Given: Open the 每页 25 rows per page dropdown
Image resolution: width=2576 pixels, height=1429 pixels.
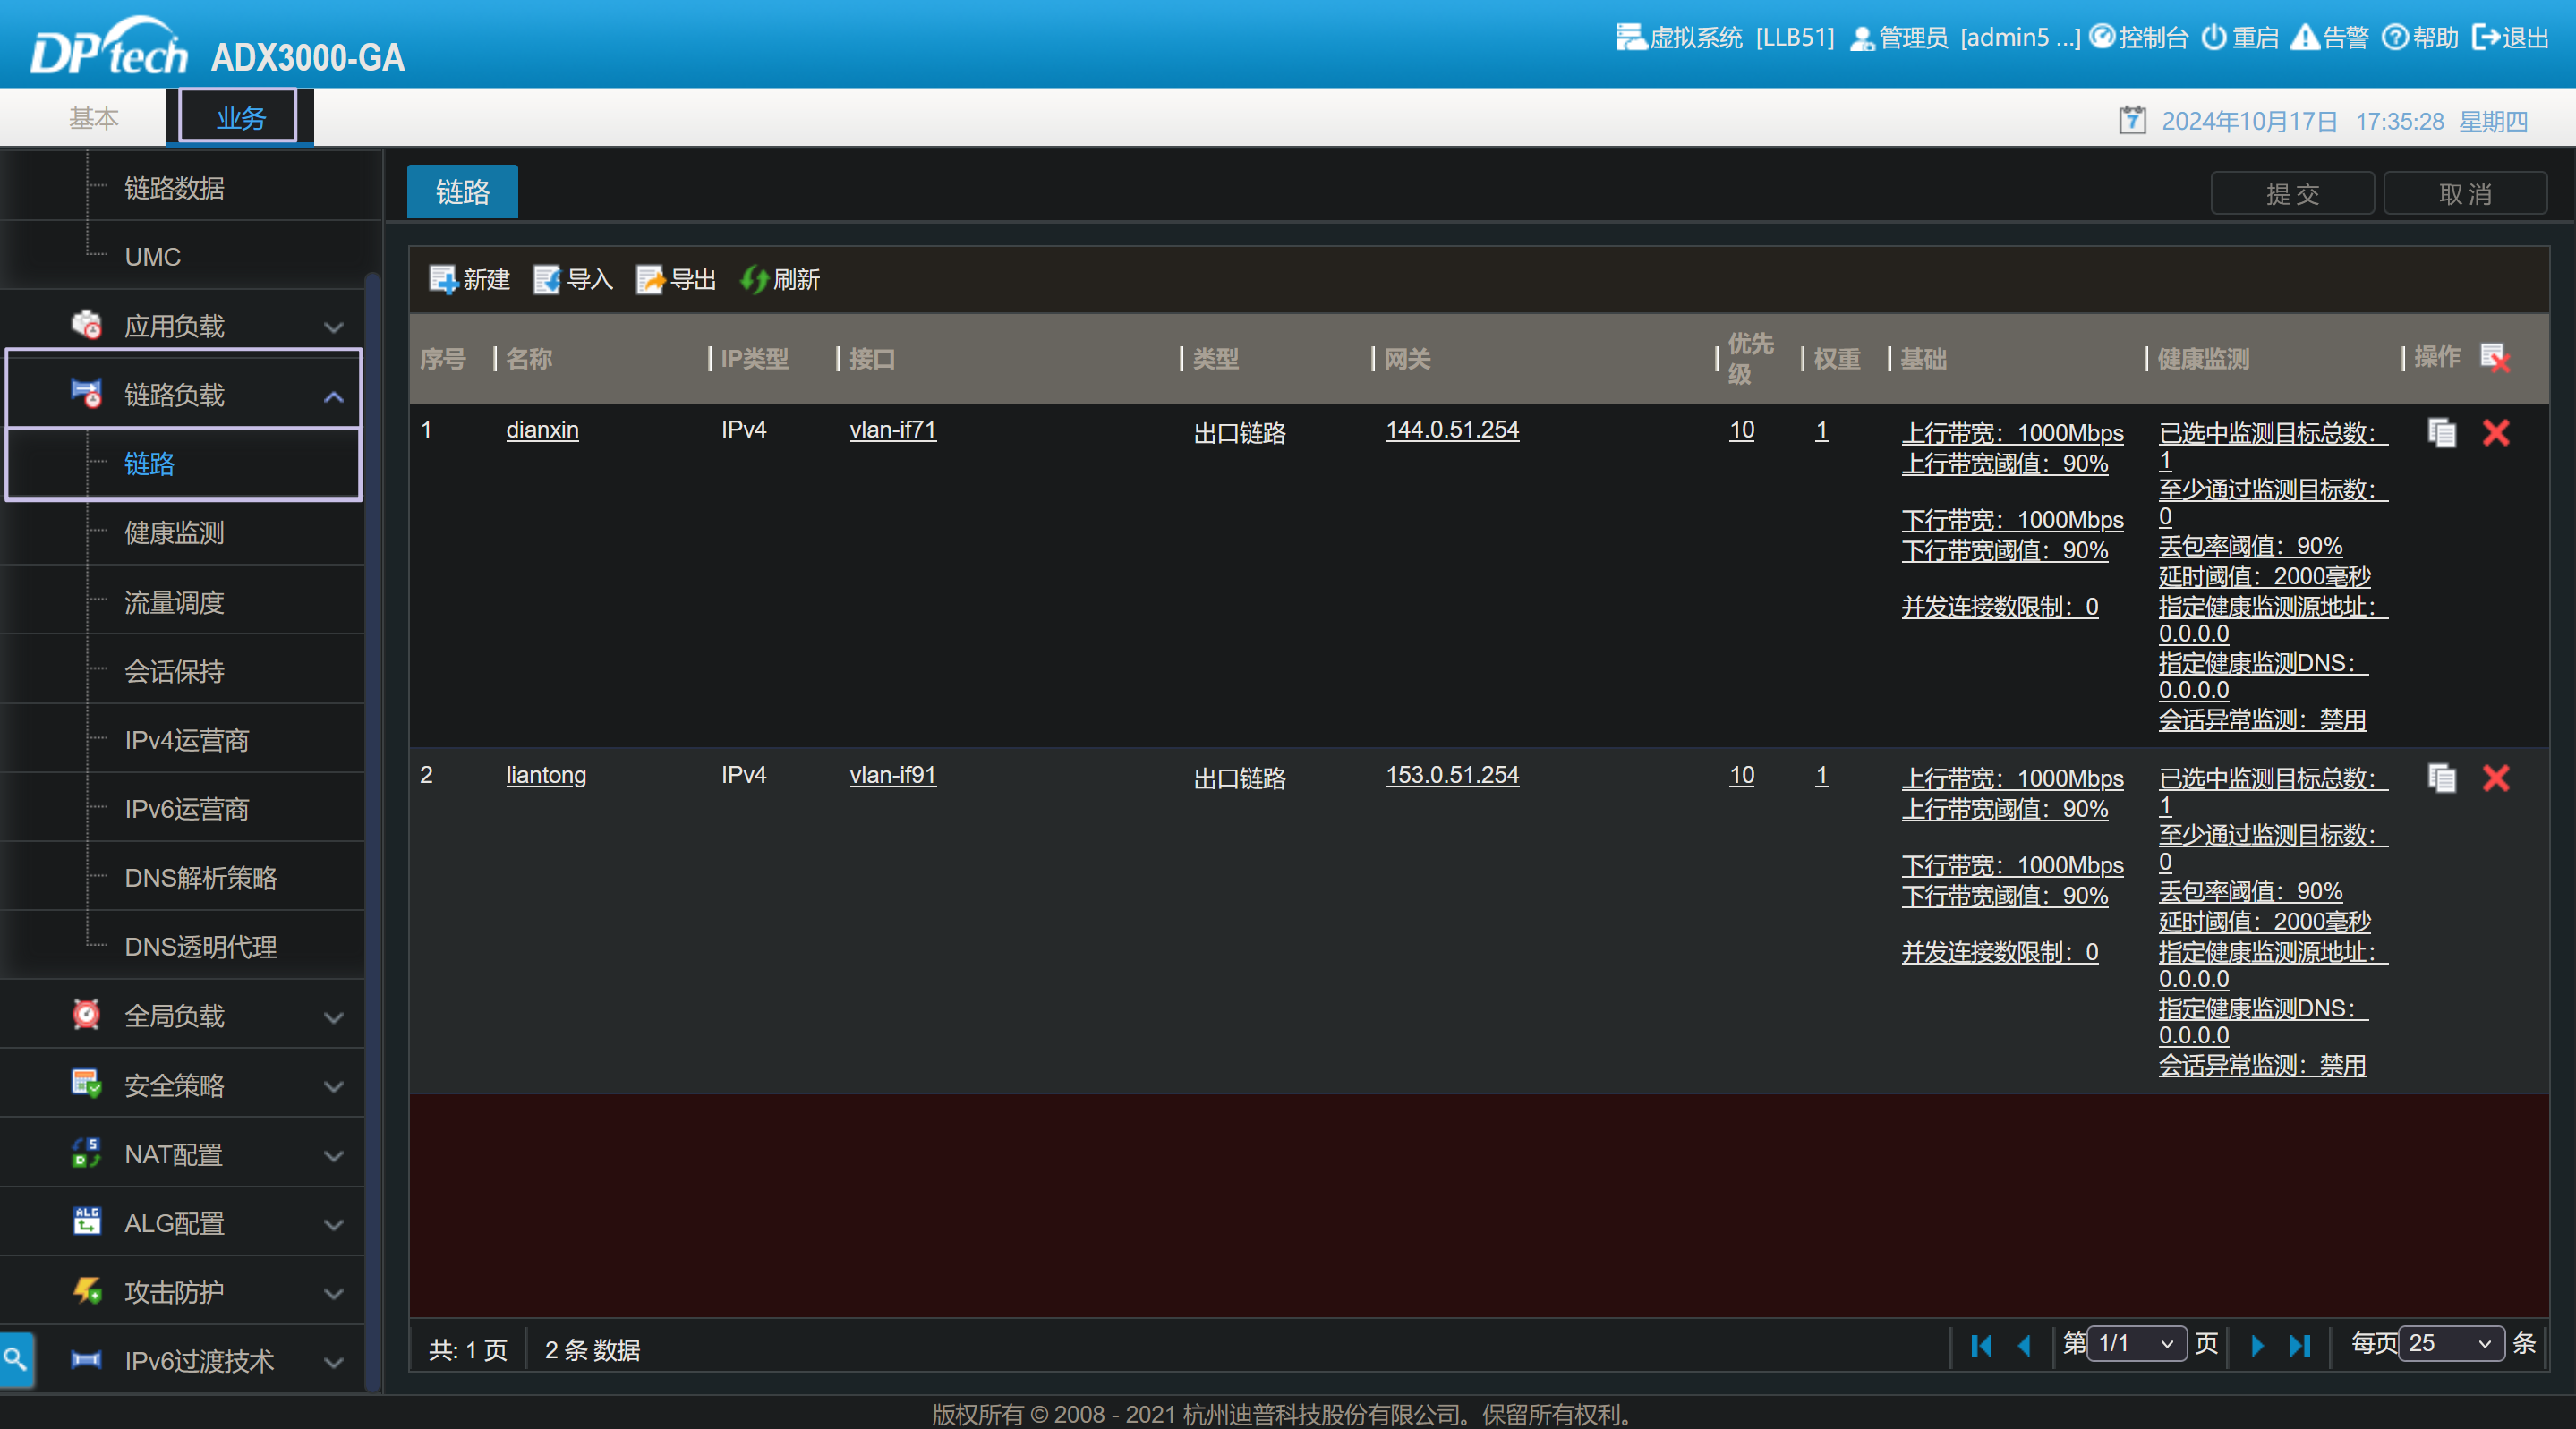Looking at the screenshot, I should coord(2452,1343).
